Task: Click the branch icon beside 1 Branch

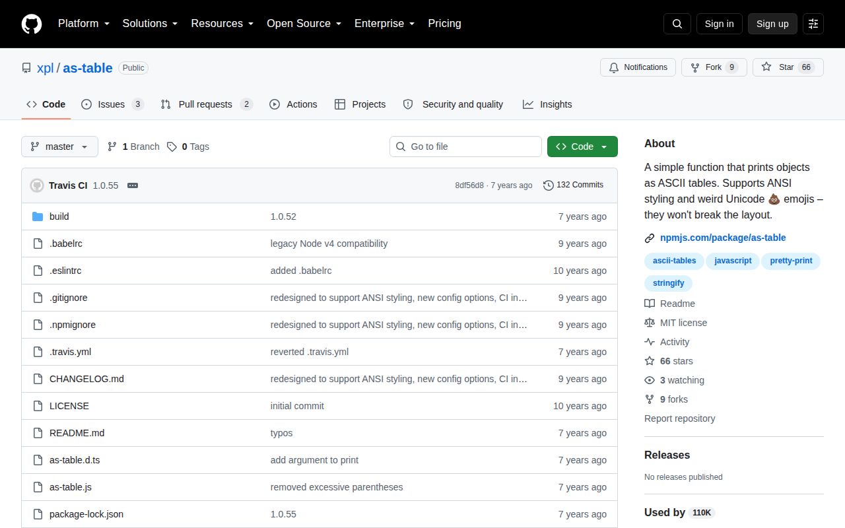Action: point(112,147)
